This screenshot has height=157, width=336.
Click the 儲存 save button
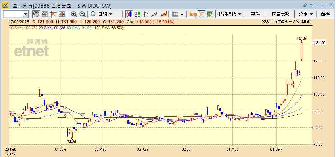click(x=325, y=14)
